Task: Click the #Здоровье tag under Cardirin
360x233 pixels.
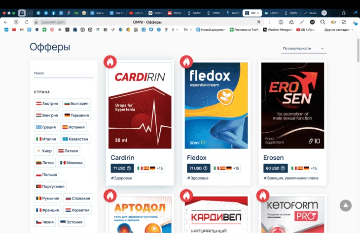Action: (121, 178)
